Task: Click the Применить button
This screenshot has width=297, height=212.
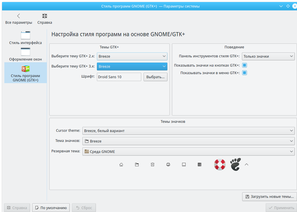Action: 281,208
